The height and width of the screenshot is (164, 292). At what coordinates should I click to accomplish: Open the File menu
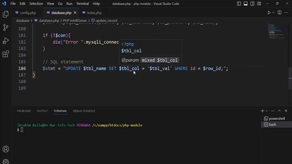[13, 4]
